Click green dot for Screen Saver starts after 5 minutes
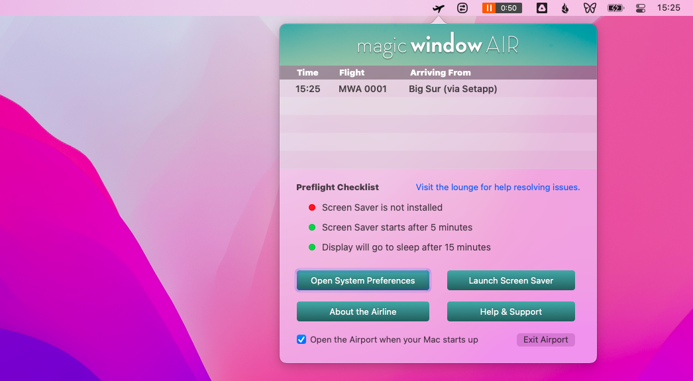 point(312,227)
